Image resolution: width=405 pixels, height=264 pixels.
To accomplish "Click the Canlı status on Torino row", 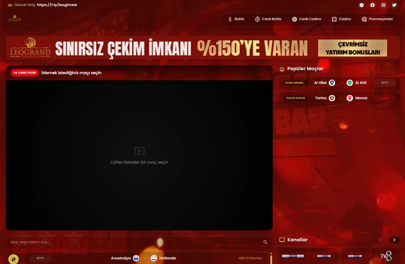I will [385, 98].
